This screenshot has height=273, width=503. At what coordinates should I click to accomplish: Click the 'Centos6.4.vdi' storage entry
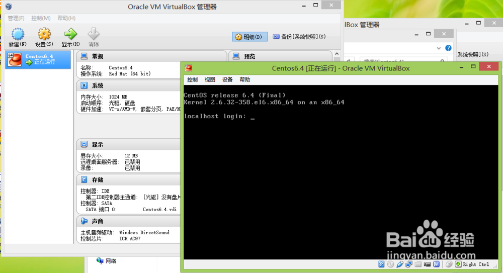(x=160, y=210)
